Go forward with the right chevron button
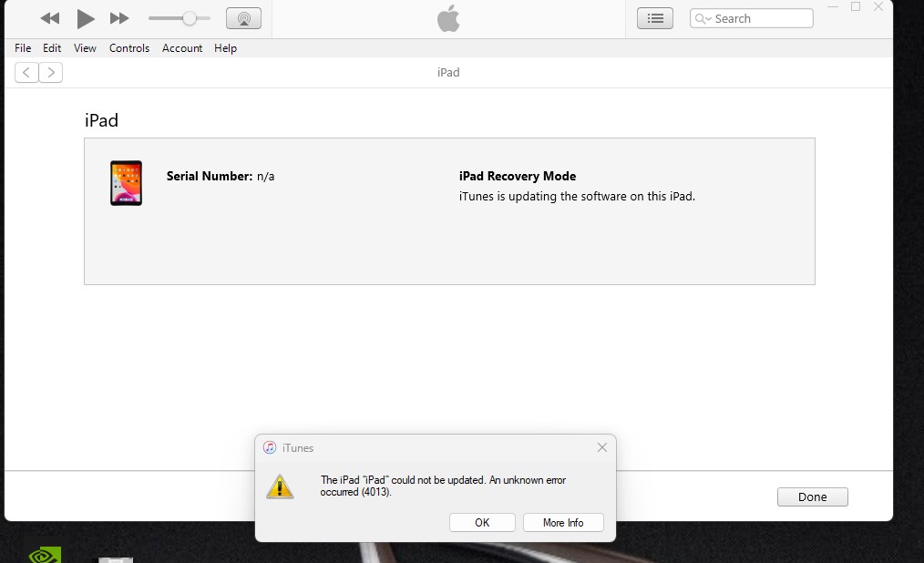 click(x=51, y=73)
